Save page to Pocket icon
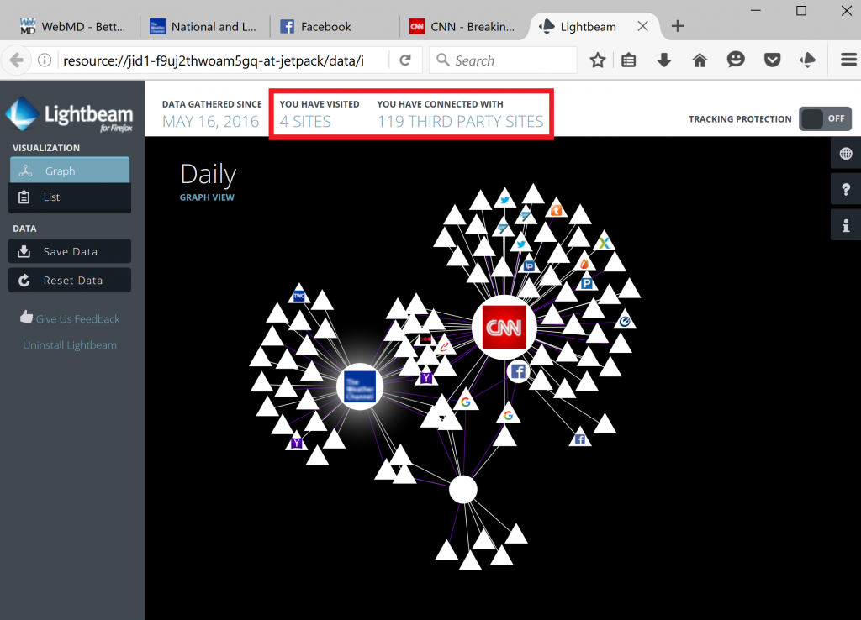 pyautogui.click(x=772, y=60)
